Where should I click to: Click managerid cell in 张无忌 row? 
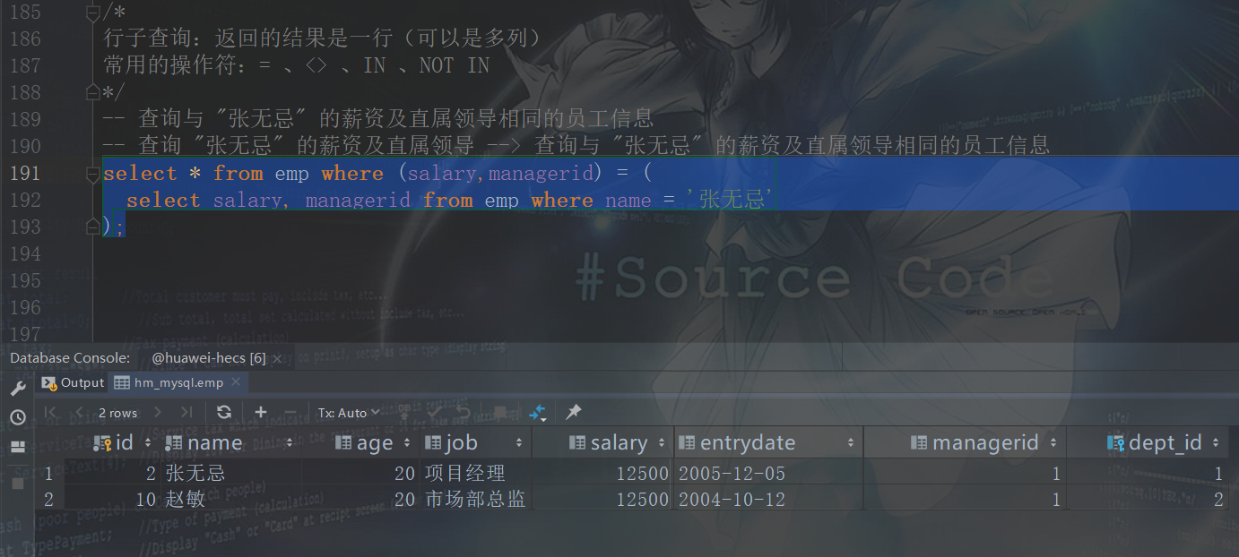(1056, 474)
